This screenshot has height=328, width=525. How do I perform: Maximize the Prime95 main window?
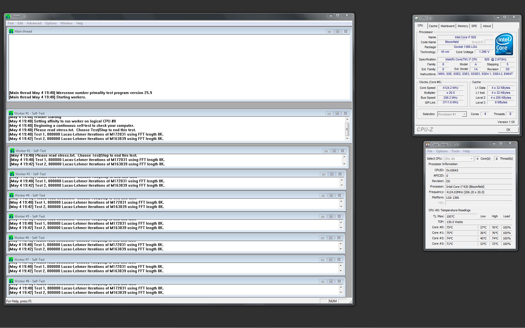click(x=338, y=16)
